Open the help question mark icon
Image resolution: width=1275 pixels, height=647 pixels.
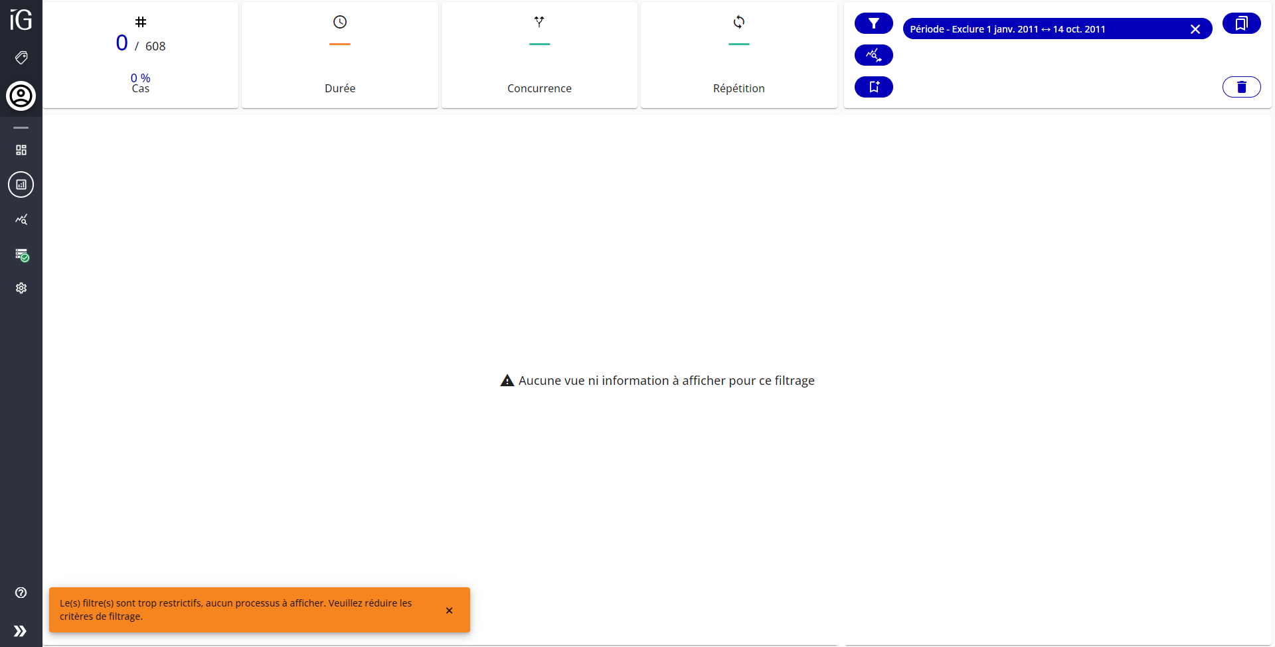21,593
